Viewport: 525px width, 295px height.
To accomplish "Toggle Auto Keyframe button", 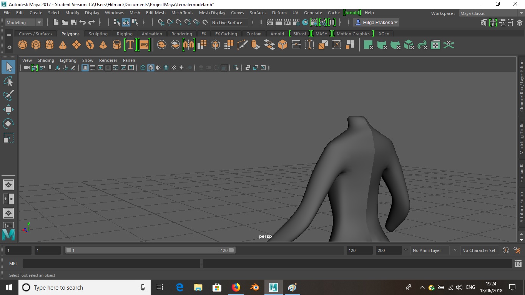I will tap(506, 250).
